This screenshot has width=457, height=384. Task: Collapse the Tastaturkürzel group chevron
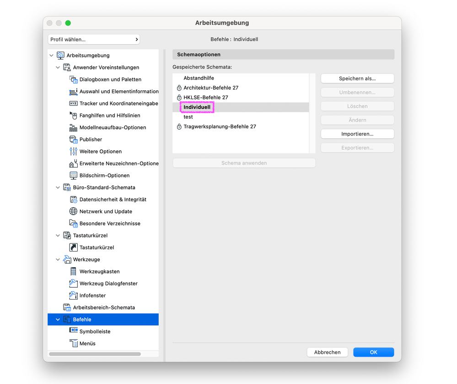pos(58,236)
